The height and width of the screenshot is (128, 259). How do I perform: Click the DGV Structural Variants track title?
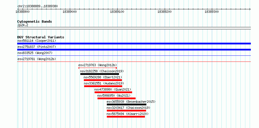[41, 37]
